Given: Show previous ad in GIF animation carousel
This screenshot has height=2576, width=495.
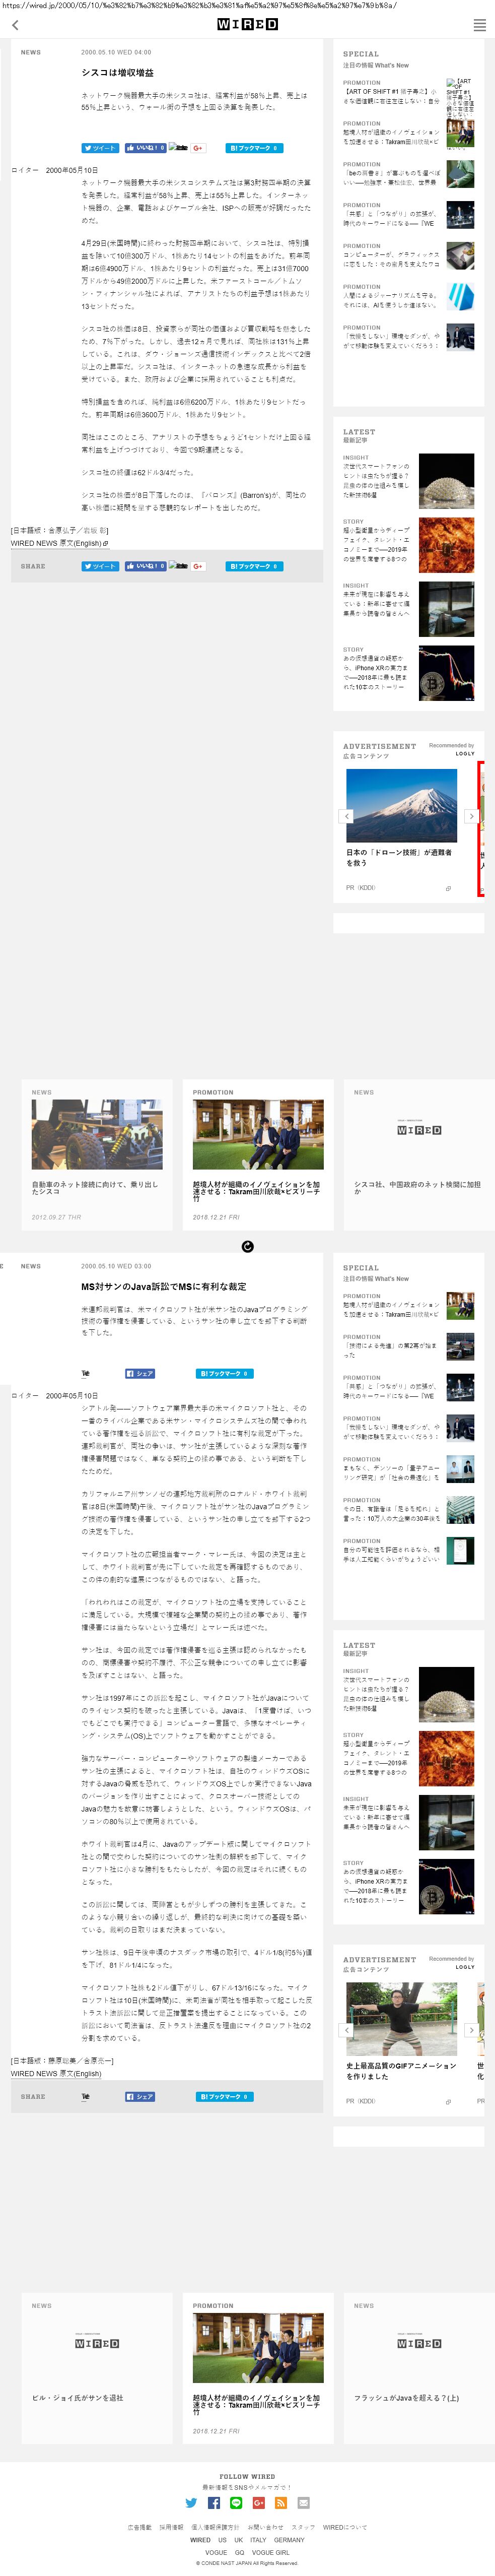Looking at the screenshot, I should pyautogui.click(x=347, y=2029).
